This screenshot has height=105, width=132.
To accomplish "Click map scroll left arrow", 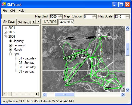I will pos(45,95).
